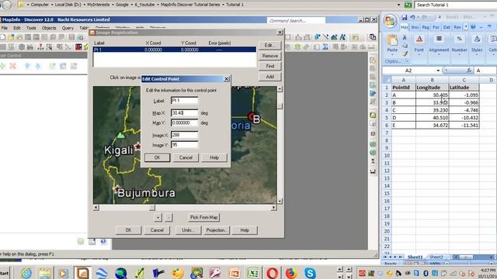Click Cancel in Edit Control Point dialog
This screenshot has width=497, height=279.
tap(186, 157)
